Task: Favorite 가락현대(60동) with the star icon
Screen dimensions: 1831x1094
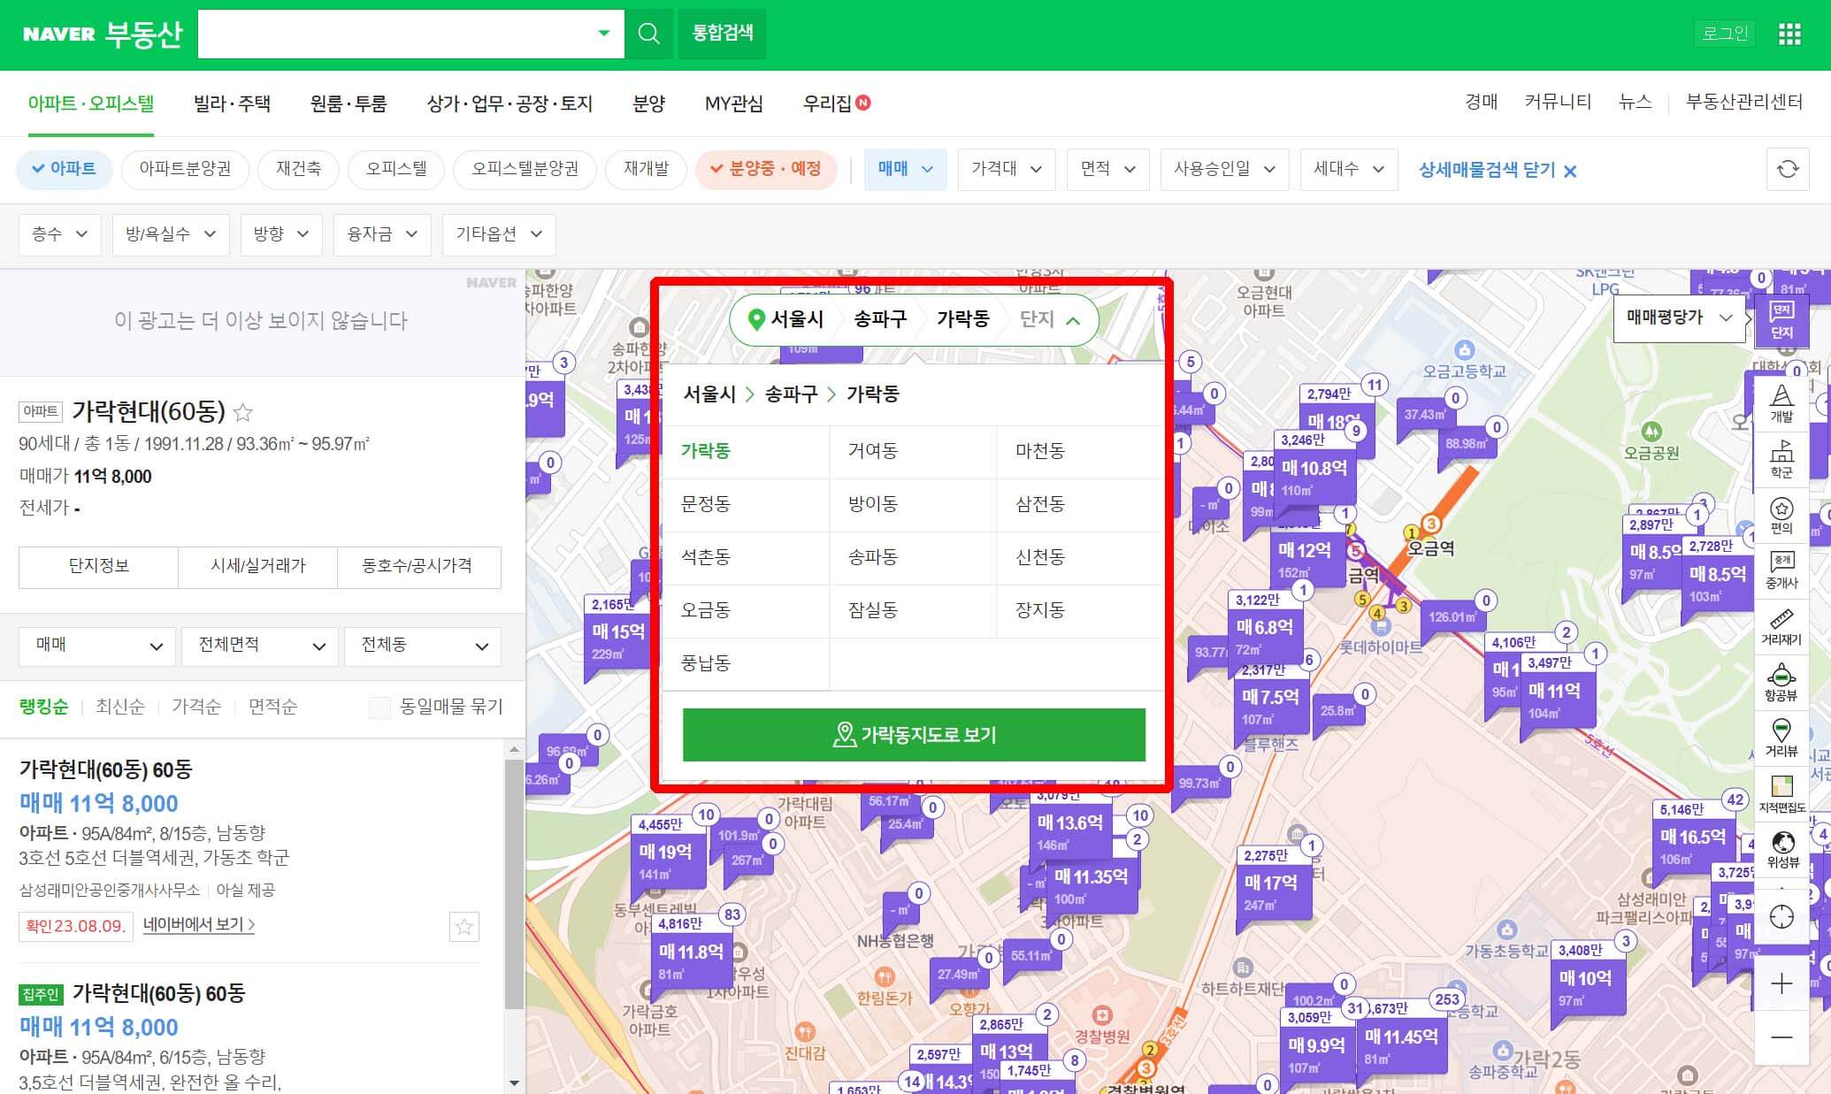Action: pos(243,412)
